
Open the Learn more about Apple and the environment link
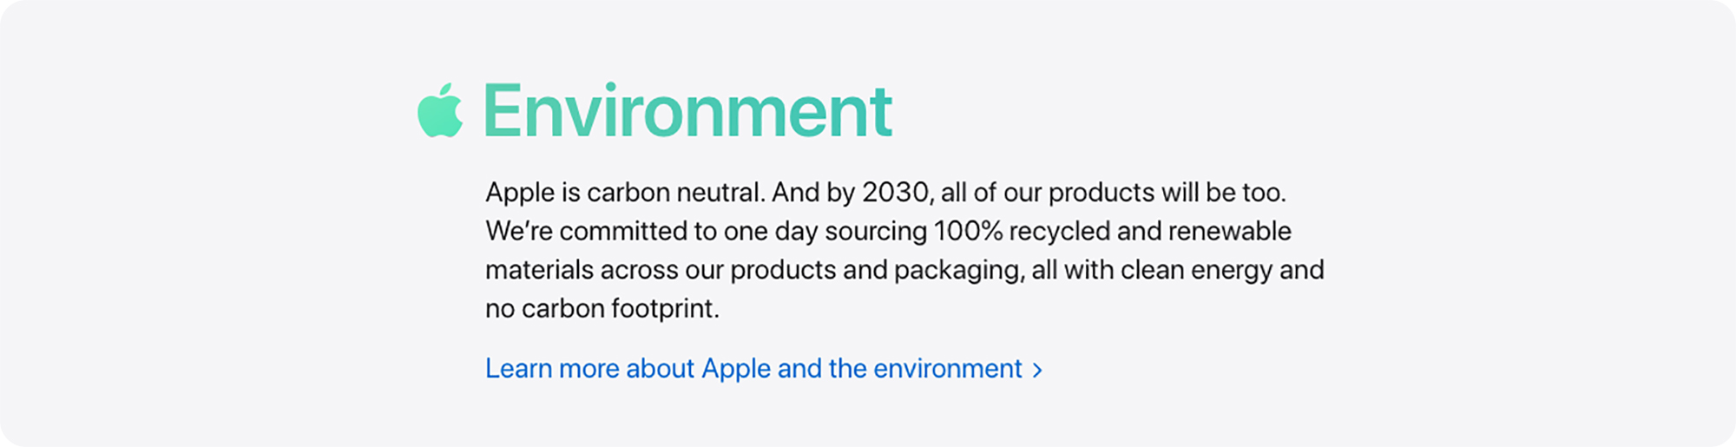click(x=764, y=369)
